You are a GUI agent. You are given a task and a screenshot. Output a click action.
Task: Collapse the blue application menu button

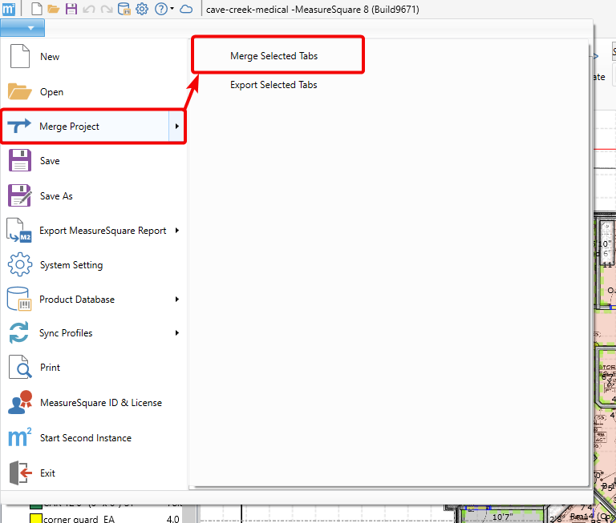(22, 28)
